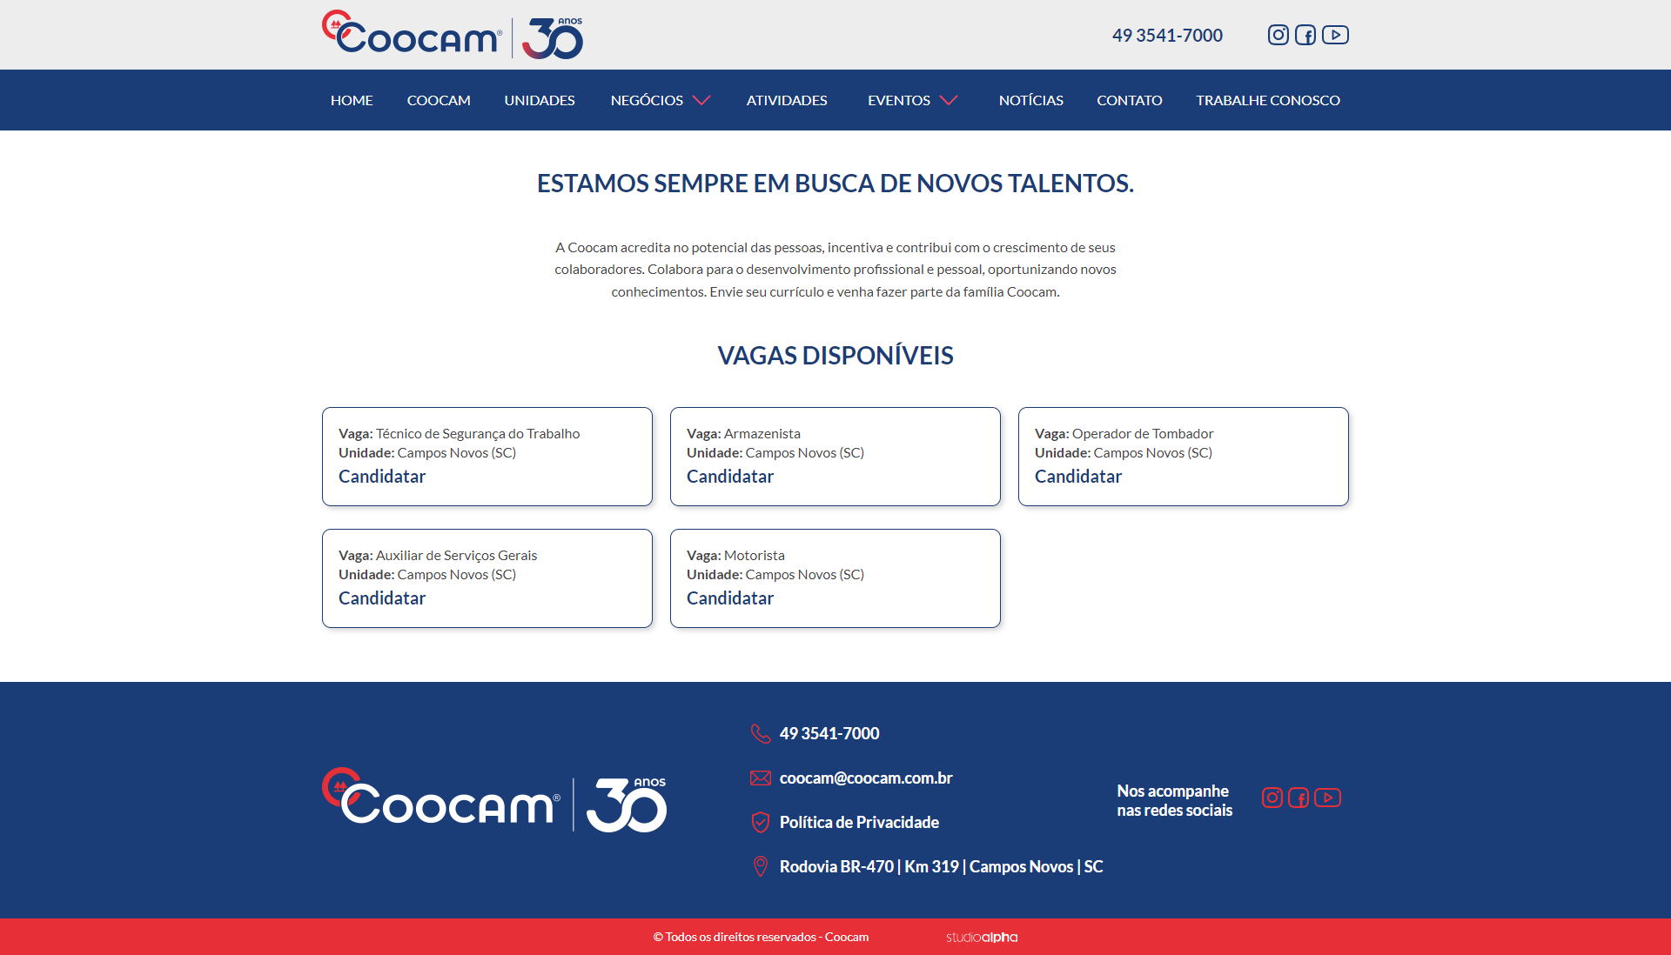Open the Unidades menu item

(540, 100)
